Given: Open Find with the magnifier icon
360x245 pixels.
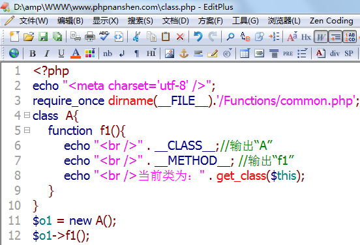Looking at the screenshot, I should (230, 36).
